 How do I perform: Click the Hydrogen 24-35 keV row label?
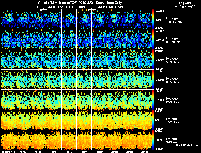tap(172, 100)
